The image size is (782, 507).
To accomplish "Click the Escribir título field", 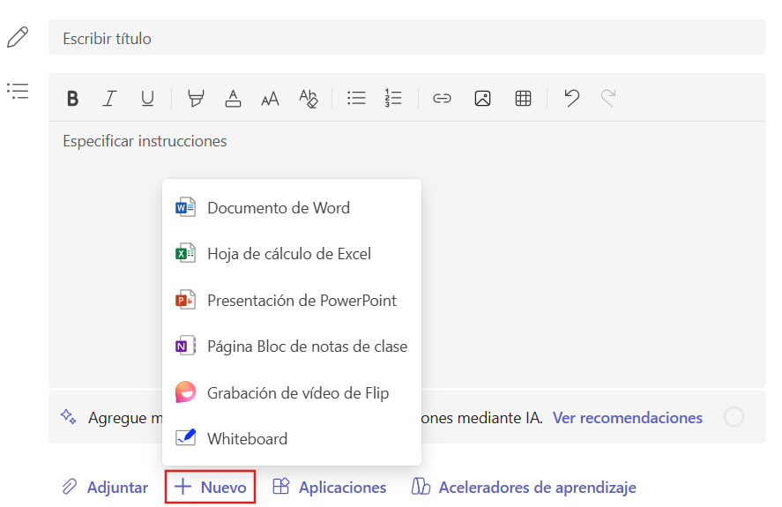I will [407, 37].
